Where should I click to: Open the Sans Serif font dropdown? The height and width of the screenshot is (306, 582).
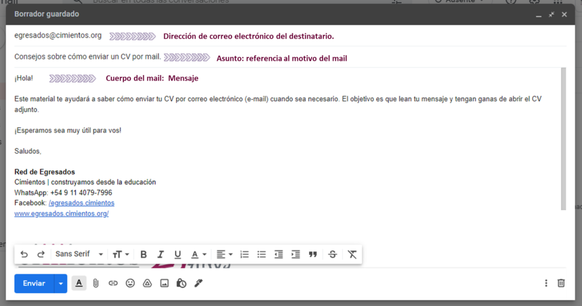click(79, 254)
